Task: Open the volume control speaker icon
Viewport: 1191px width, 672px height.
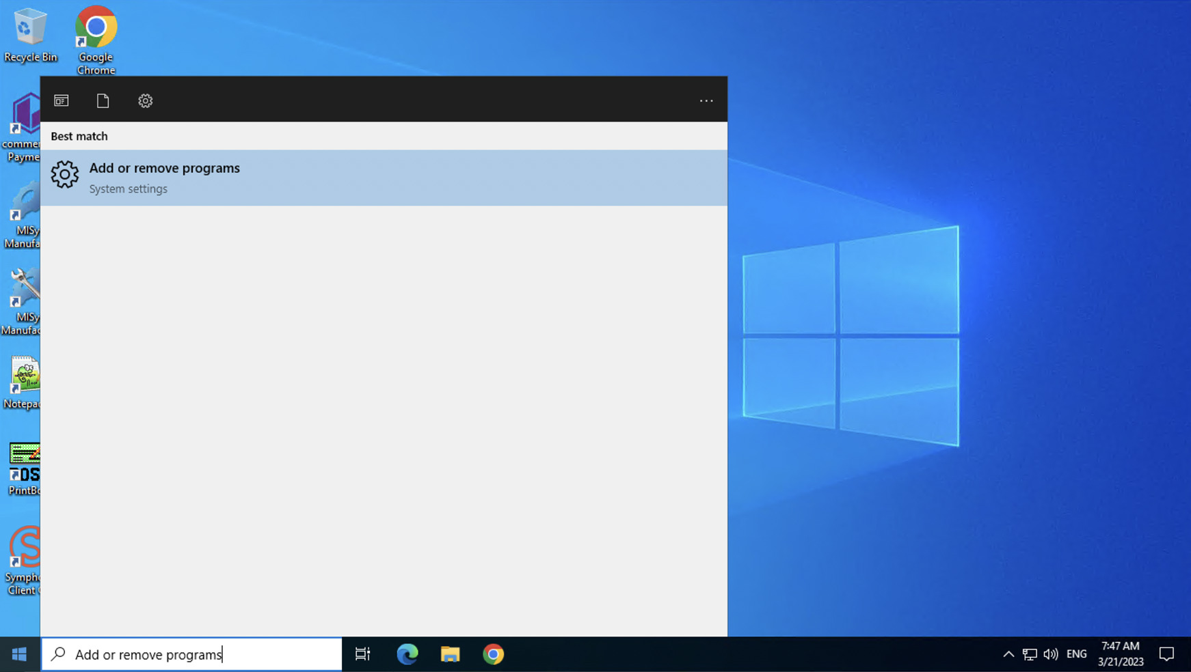Action: [1051, 654]
